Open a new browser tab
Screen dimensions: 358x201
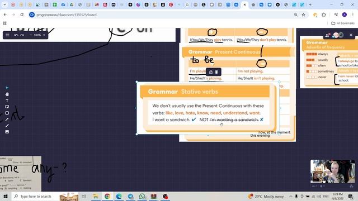click(x=310, y=4)
